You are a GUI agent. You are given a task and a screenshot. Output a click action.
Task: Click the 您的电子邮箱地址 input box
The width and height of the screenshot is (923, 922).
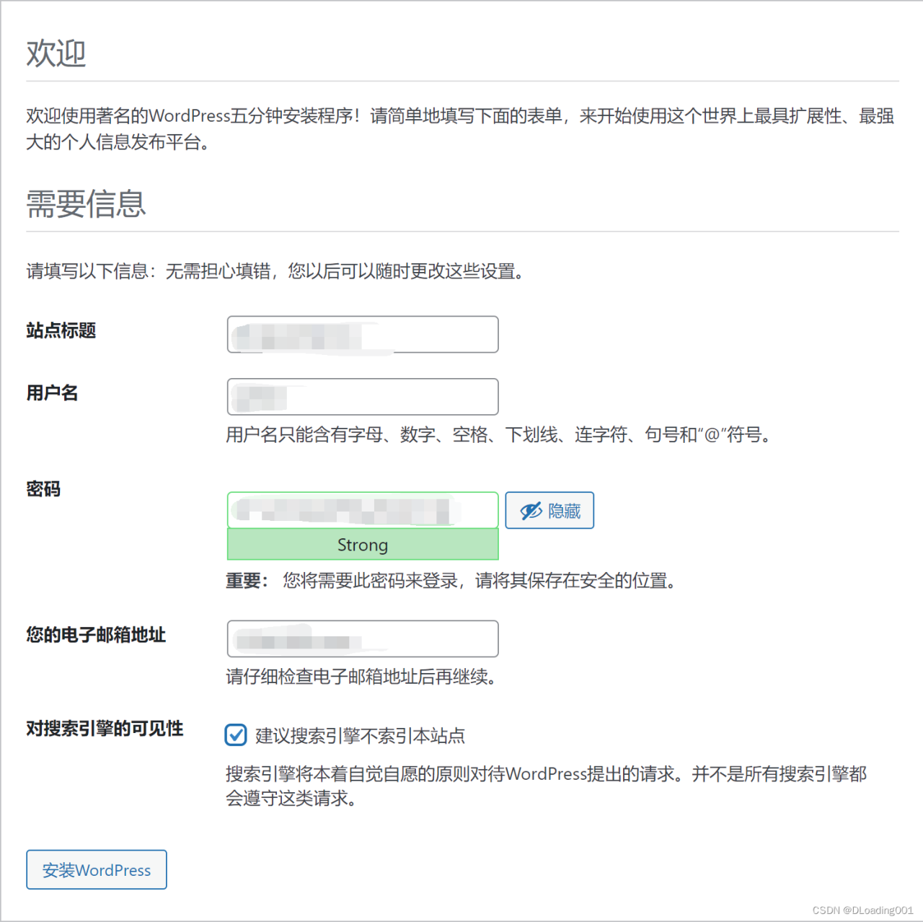click(363, 638)
